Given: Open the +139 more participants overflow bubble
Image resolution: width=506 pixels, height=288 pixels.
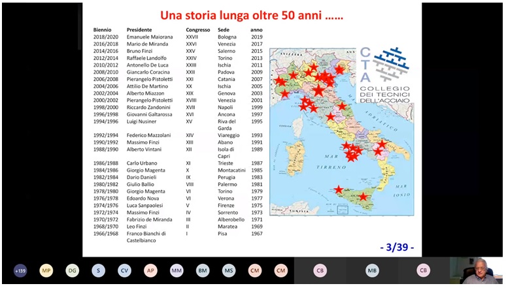Looking at the screenshot, I should coord(20,271).
